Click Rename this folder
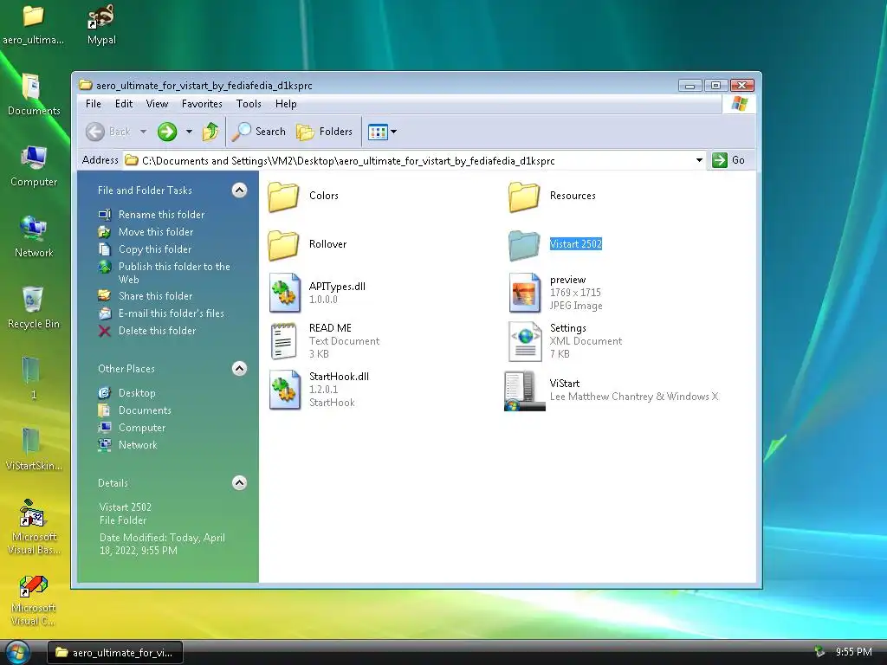Screen dimensions: 887x665 click(151, 215)
